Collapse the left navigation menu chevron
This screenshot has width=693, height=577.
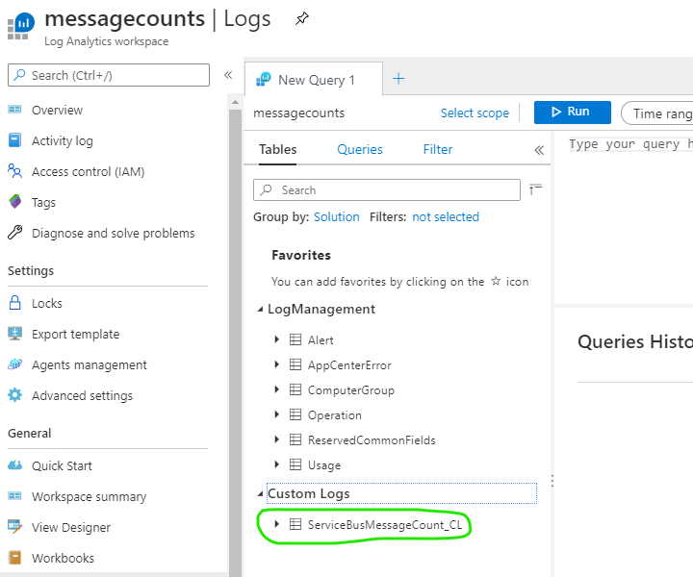pyautogui.click(x=228, y=75)
